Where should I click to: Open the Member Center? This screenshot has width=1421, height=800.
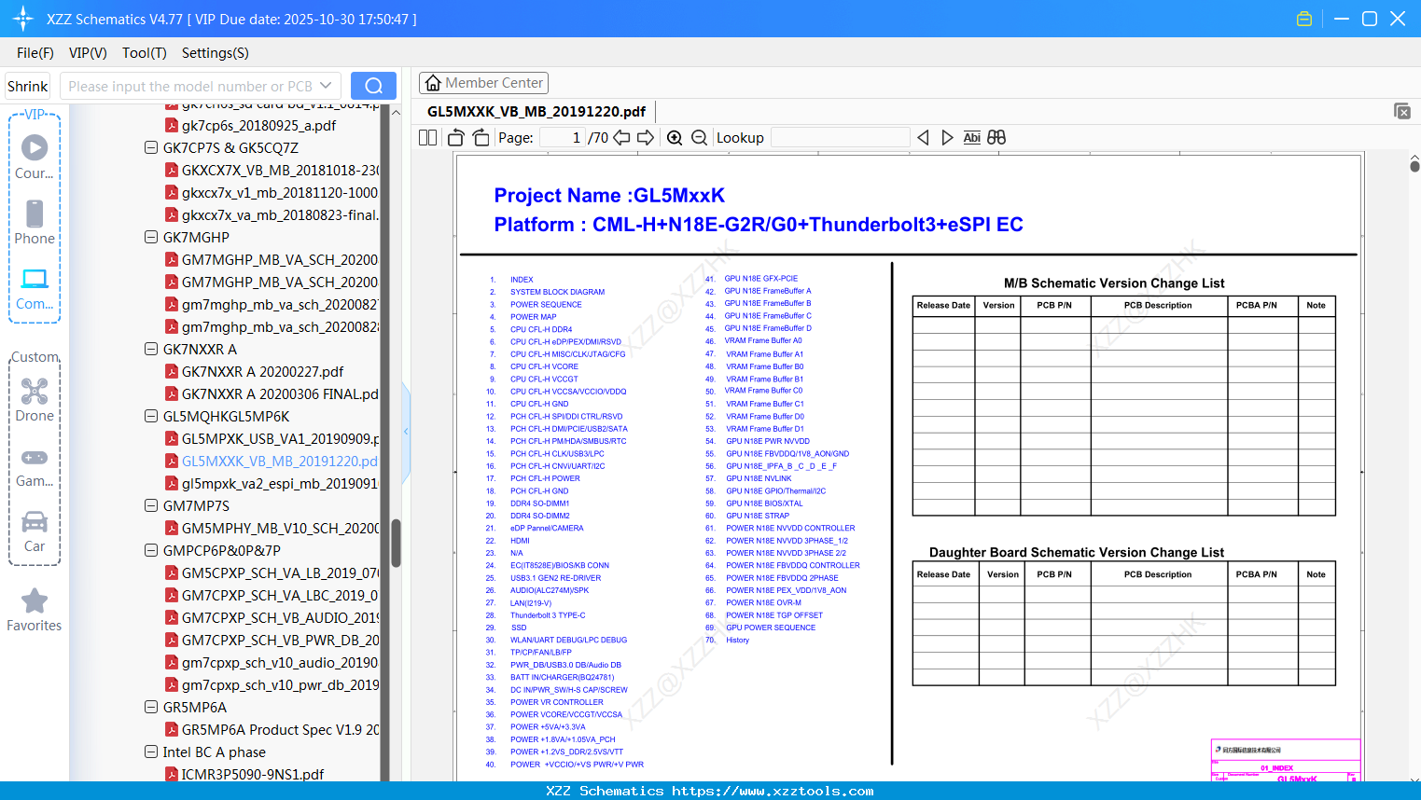click(x=483, y=83)
